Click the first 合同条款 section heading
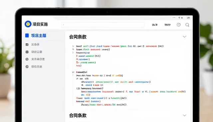 coord(78,37)
